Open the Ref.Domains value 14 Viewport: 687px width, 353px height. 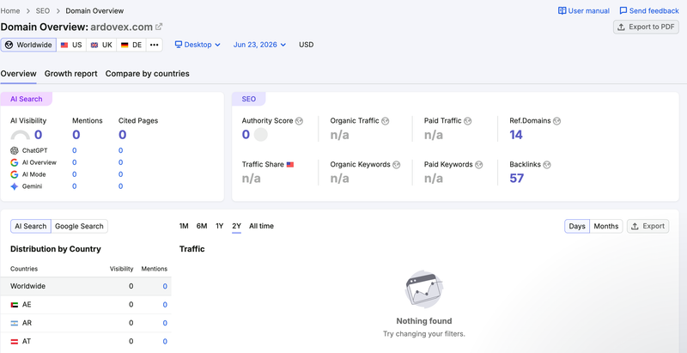coord(516,135)
